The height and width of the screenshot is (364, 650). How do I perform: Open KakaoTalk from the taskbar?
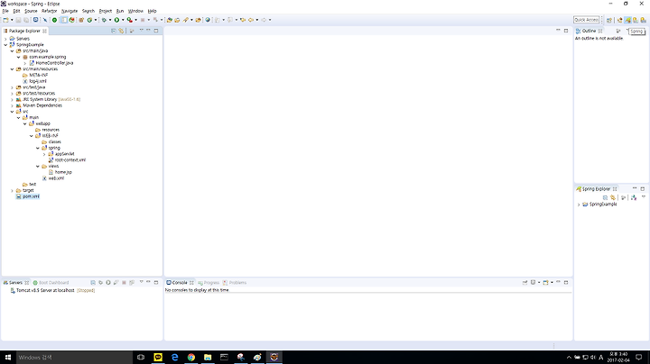158,357
